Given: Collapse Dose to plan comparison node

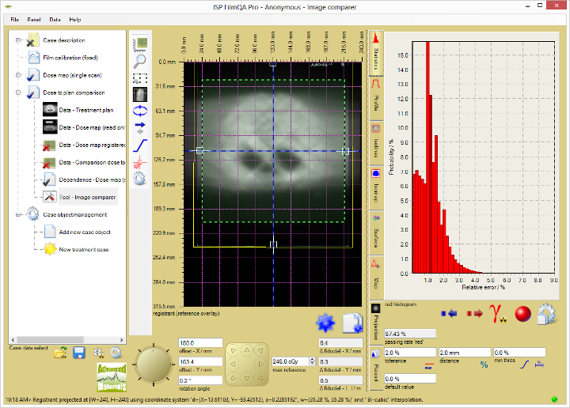Looking at the screenshot, I should pos(17,93).
